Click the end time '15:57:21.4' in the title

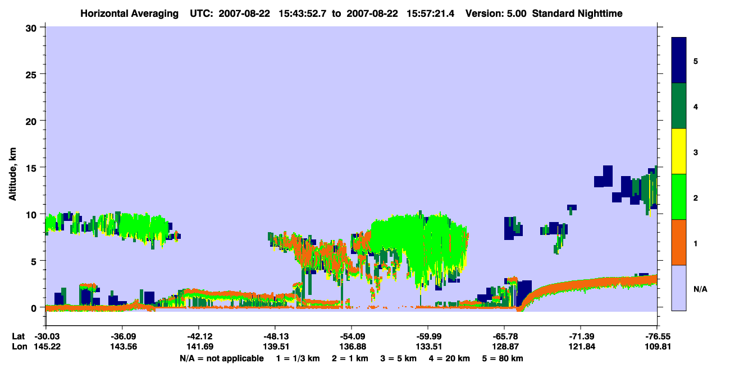[x=431, y=13]
